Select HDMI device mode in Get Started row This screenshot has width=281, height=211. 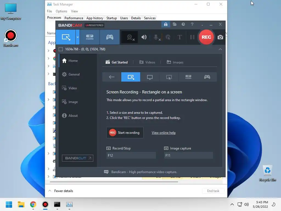pyautogui.click(x=188, y=77)
